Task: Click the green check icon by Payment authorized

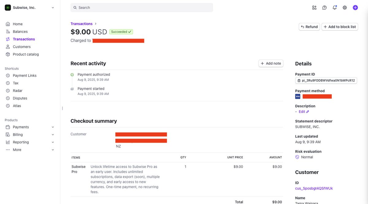Action: click(72, 75)
